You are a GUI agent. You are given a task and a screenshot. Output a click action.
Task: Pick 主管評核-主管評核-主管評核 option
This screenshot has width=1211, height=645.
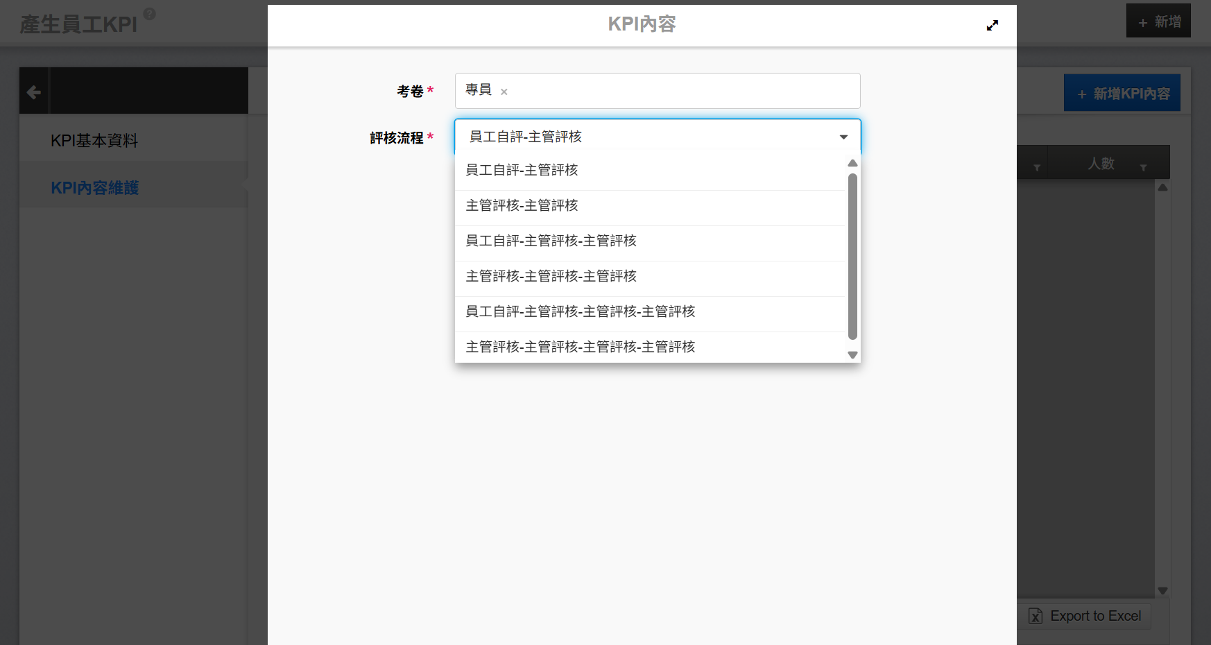point(551,277)
